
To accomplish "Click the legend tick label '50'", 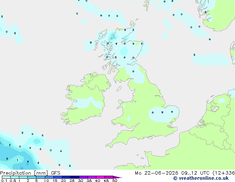I will 115,181.
